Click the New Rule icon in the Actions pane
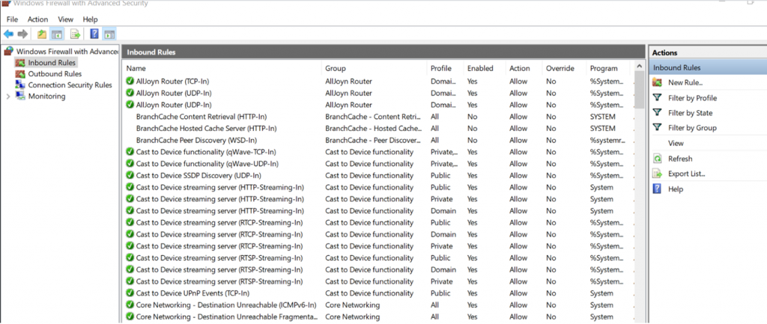767x324 pixels. [x=658, y=82]
